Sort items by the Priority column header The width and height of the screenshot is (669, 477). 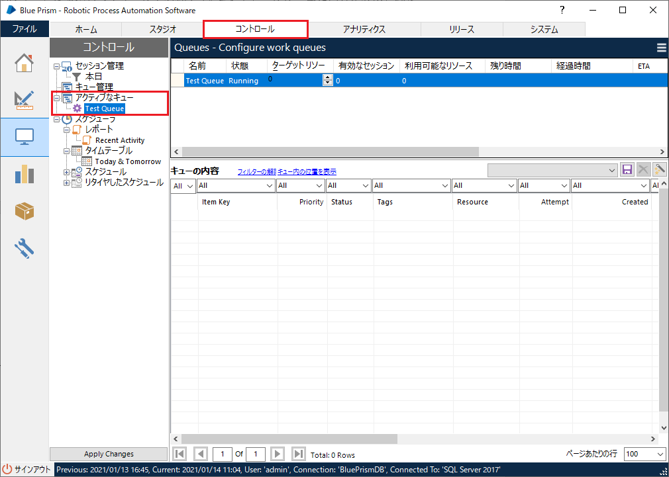(302, 202)
